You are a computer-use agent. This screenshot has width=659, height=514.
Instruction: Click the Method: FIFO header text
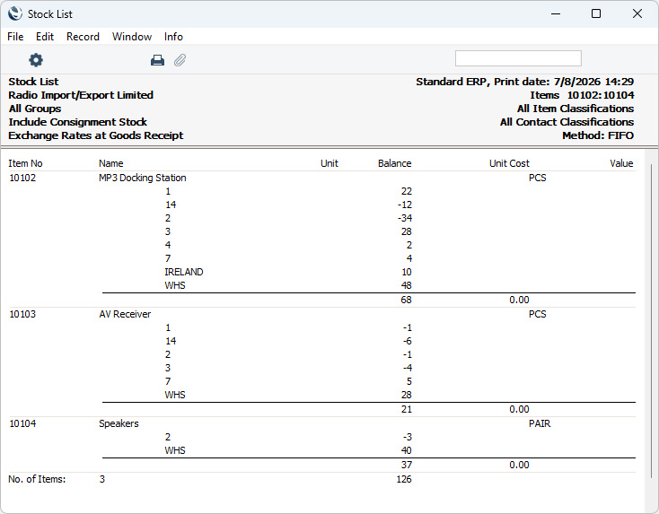click(x=598, y=135)
